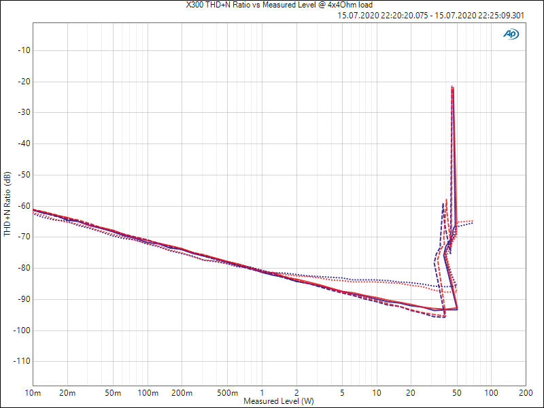Click the X-axis tick label 20m
The width and height of the screenshot is (544, 408).
click(x=67, y=393)
